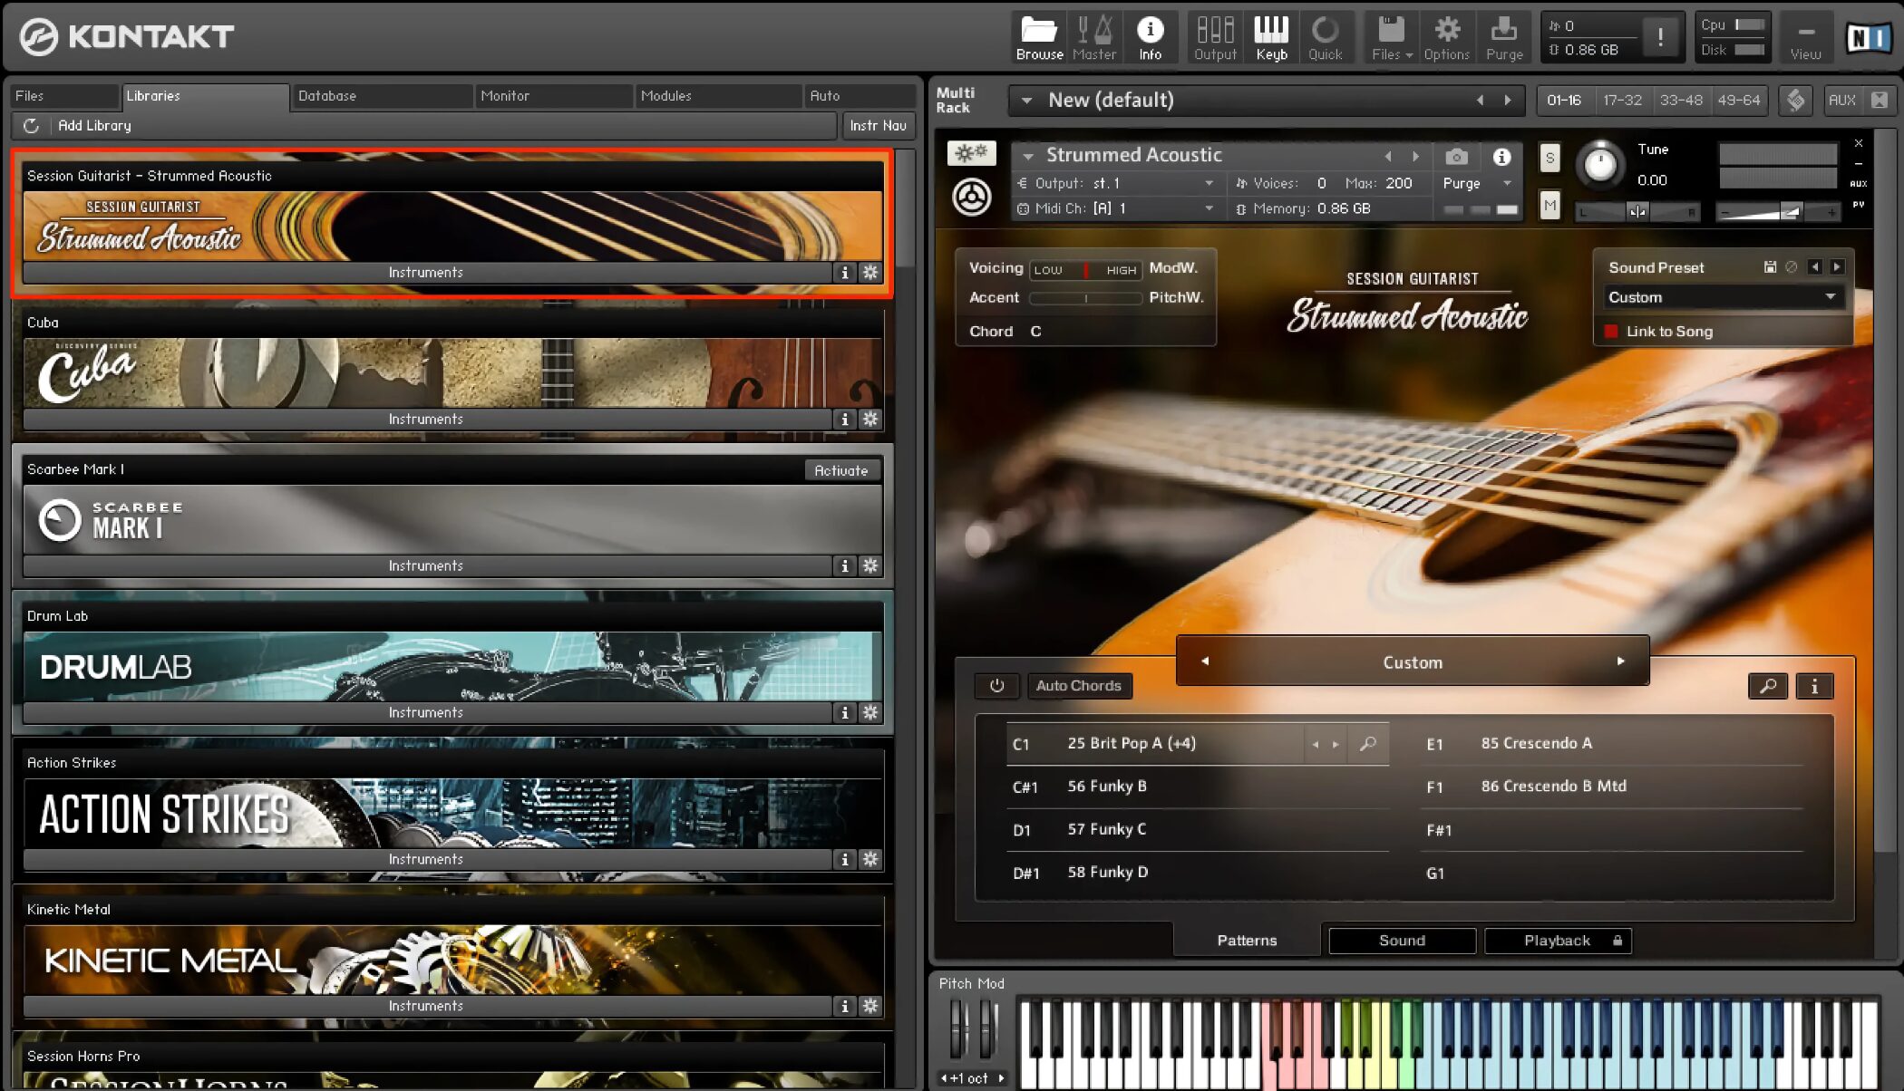
Task: Switch to the Auto tab
Action: coord(860,96)
